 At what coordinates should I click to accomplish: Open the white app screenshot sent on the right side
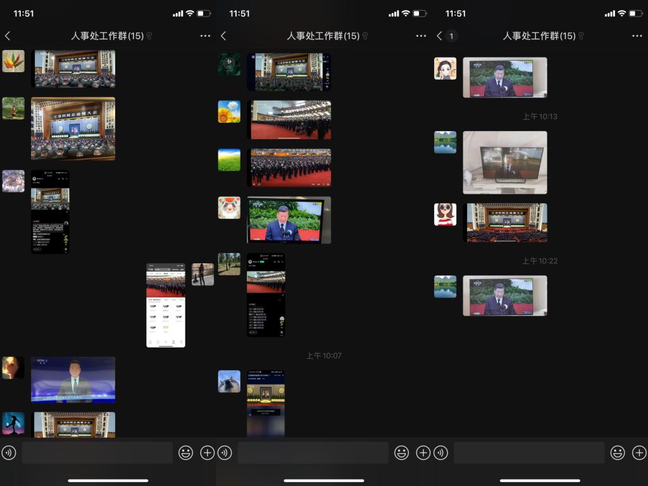pyautogui.click(x=166, y=305)
